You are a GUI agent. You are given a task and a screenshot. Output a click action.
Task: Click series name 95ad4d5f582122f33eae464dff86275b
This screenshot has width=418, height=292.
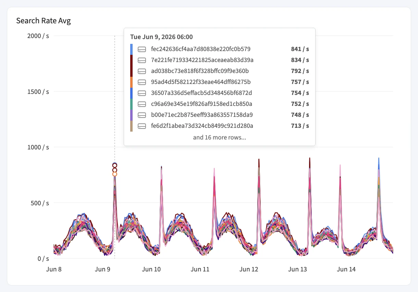point(201,82)
